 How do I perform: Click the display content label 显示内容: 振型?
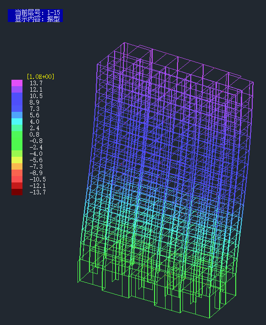[x=37, y=19]
